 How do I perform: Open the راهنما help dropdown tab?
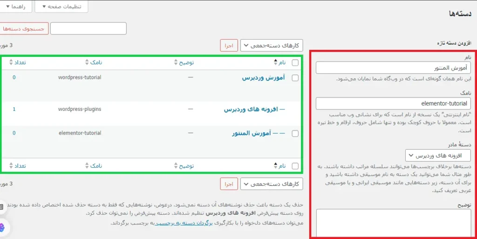click(16, 7)
